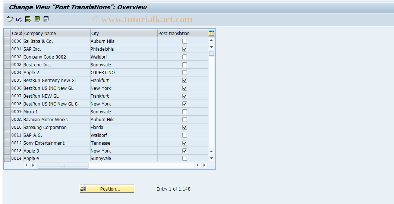Click the company name Sony Entertainment

pyautogui.click(x=44, y=143)
